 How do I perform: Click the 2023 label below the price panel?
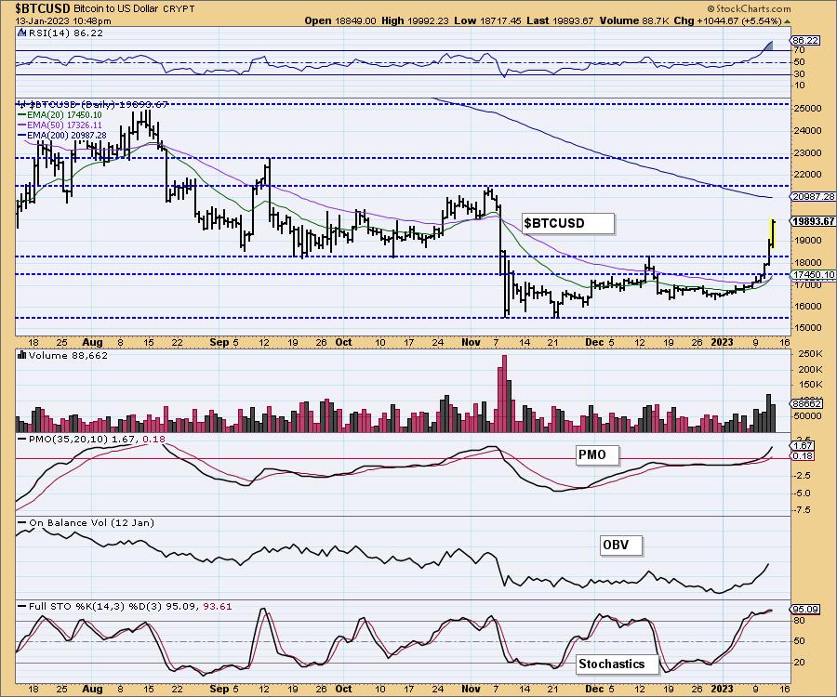[722, 342]
